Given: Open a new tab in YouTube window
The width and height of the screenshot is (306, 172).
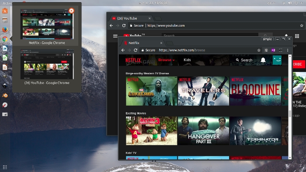Looking at the screenshot, I should (158, 18).
